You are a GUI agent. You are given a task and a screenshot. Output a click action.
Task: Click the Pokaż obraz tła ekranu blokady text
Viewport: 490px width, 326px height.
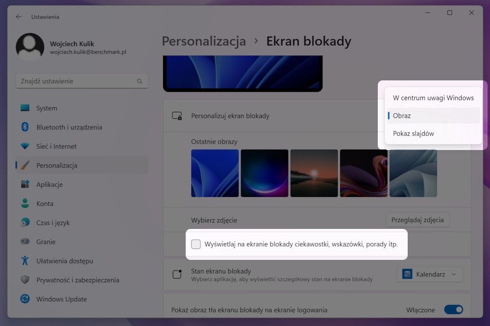[249, 310]
